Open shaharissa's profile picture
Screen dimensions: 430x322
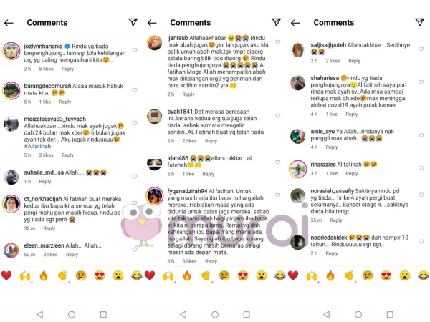tap(298, 83)
